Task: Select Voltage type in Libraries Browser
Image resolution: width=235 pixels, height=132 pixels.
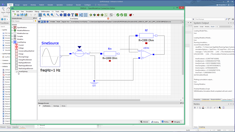Action: pos(21,48)
